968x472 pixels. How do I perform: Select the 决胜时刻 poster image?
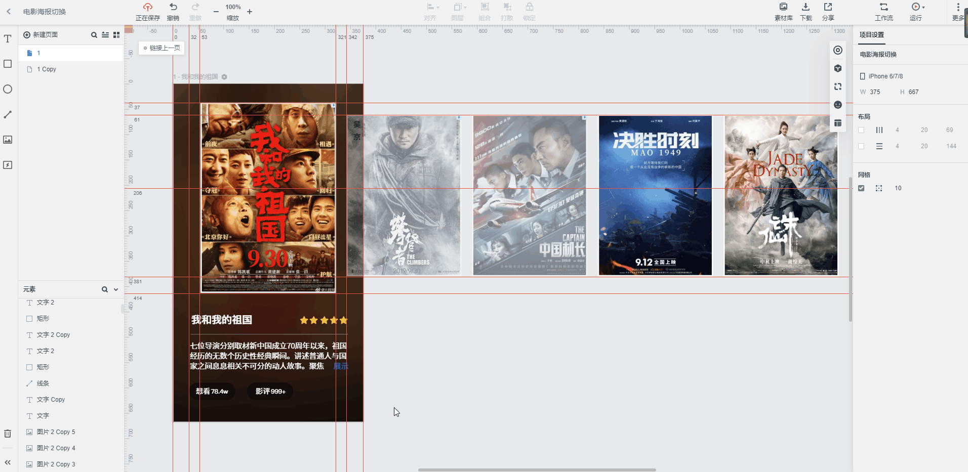tap(655, 195)
